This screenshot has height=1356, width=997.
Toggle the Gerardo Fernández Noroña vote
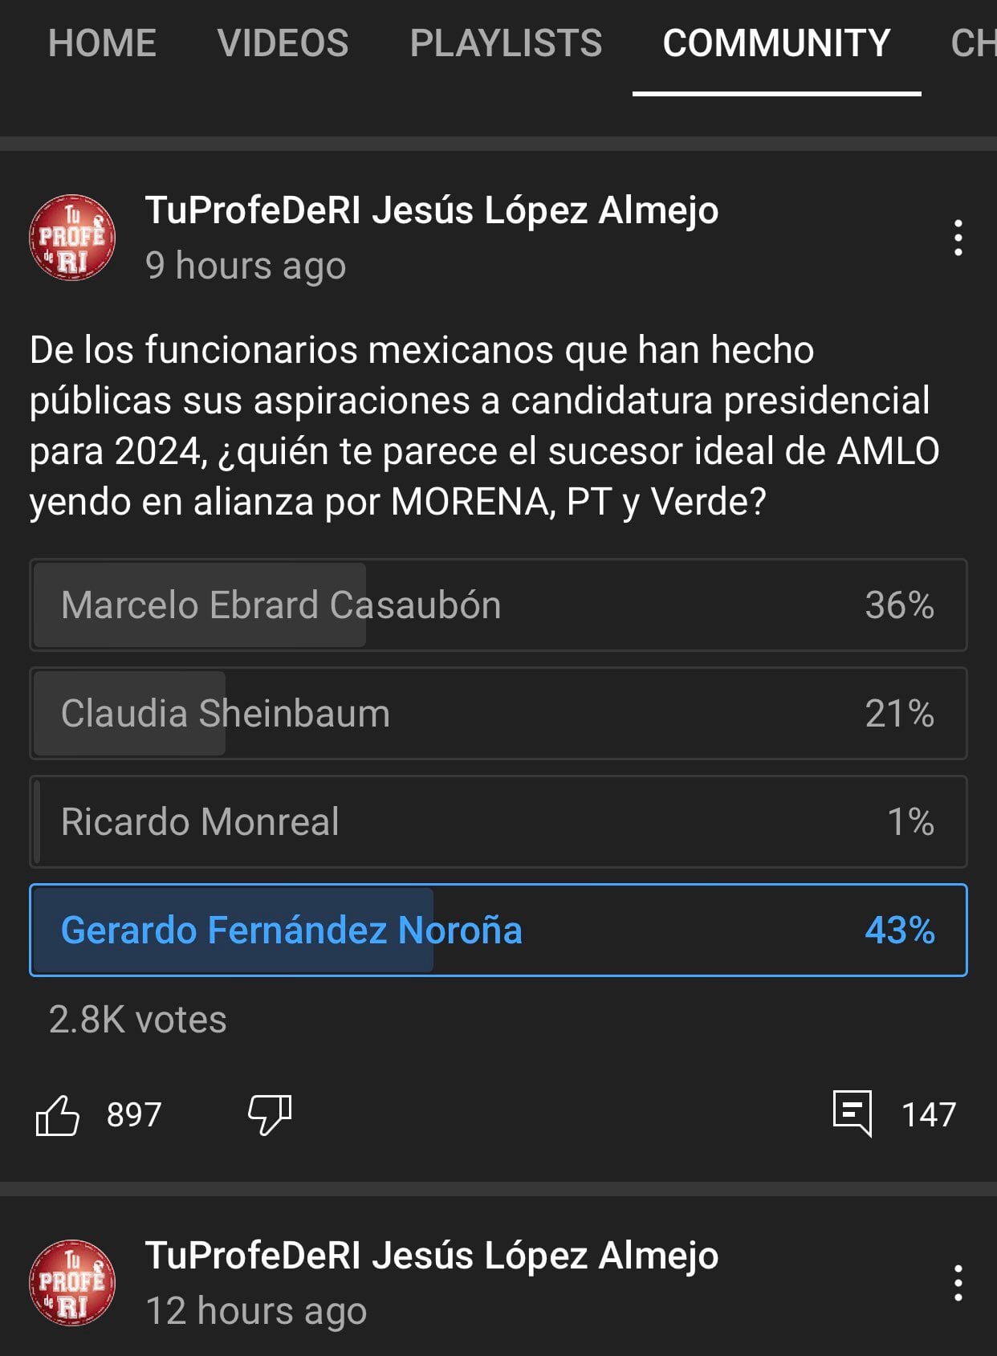(x=498, y=930)
